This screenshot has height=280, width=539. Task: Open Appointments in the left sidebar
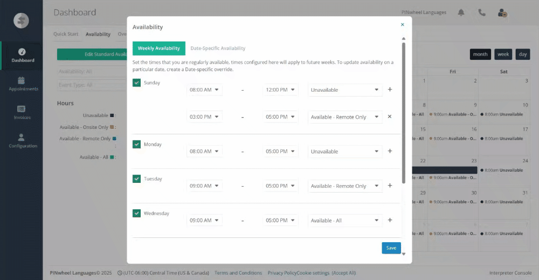pos(22,84)
